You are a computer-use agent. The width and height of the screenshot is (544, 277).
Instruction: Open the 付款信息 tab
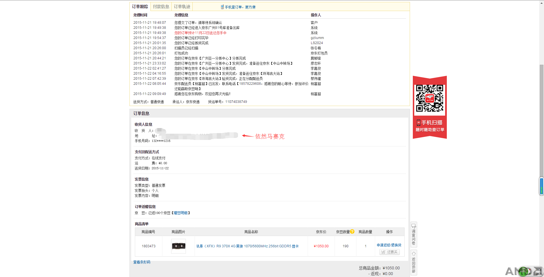pyautogui.click(x=161, y=7)
